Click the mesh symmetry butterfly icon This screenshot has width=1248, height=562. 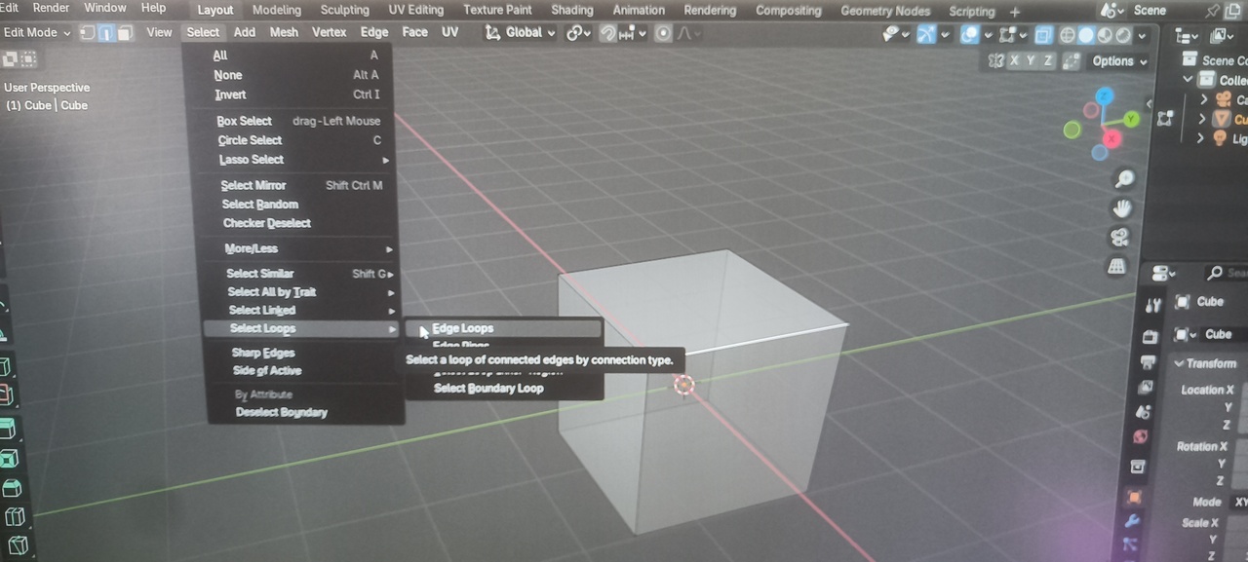tap(995, 60)
